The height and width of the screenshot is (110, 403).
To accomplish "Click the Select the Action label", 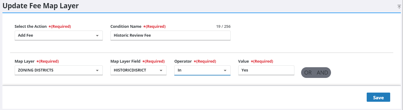I will tap(31, 27).
